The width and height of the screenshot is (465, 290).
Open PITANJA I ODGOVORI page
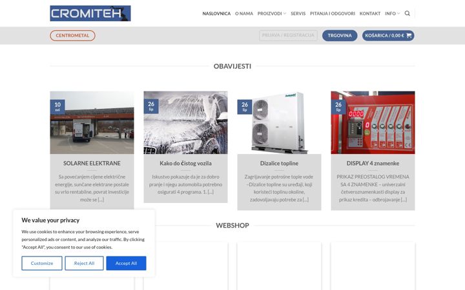pyautogui.click(x=333, y=14)
